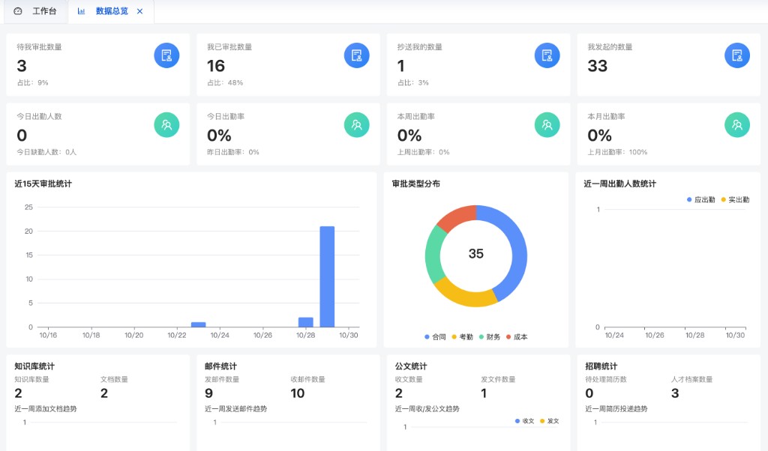Toggle the 考勤 legend in 审批类型分布
Viewport: 768px width, 451px height.
pos(462,336)
